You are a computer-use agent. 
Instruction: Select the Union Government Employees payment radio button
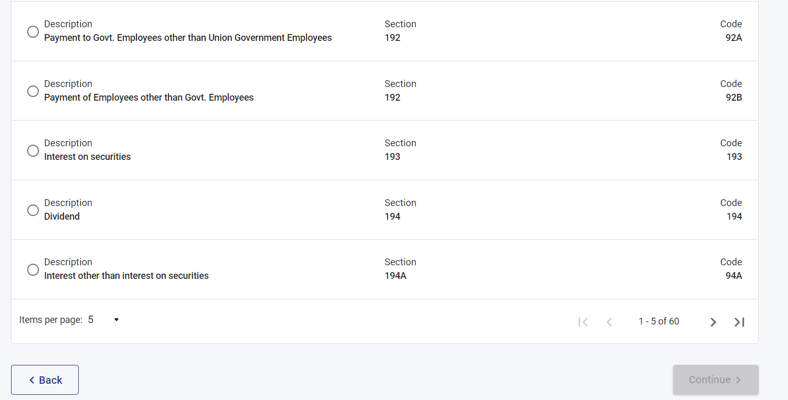[x=33, y=32]
